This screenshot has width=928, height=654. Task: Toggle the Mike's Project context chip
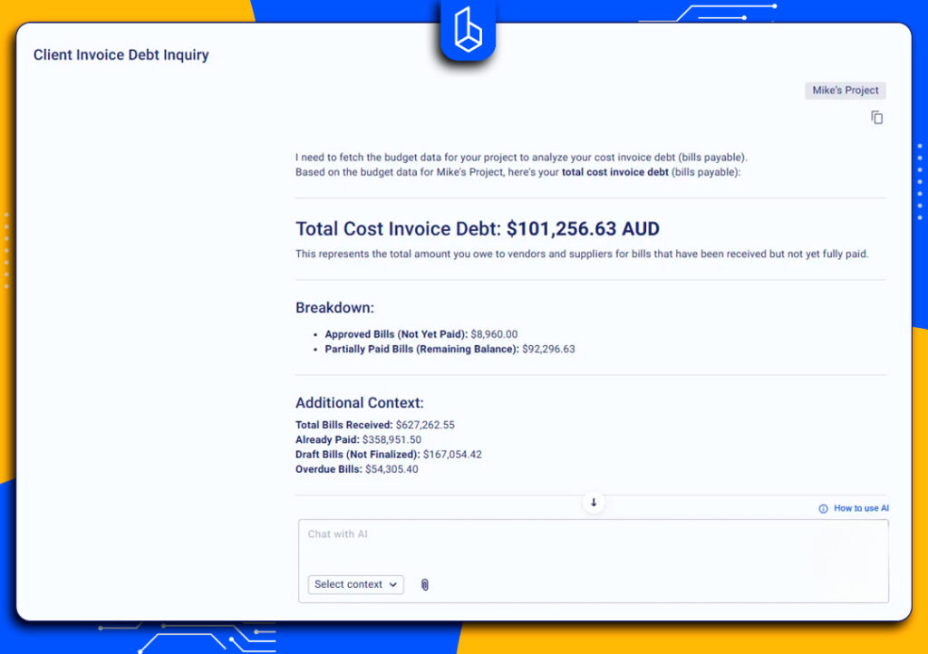coord(845,90)
